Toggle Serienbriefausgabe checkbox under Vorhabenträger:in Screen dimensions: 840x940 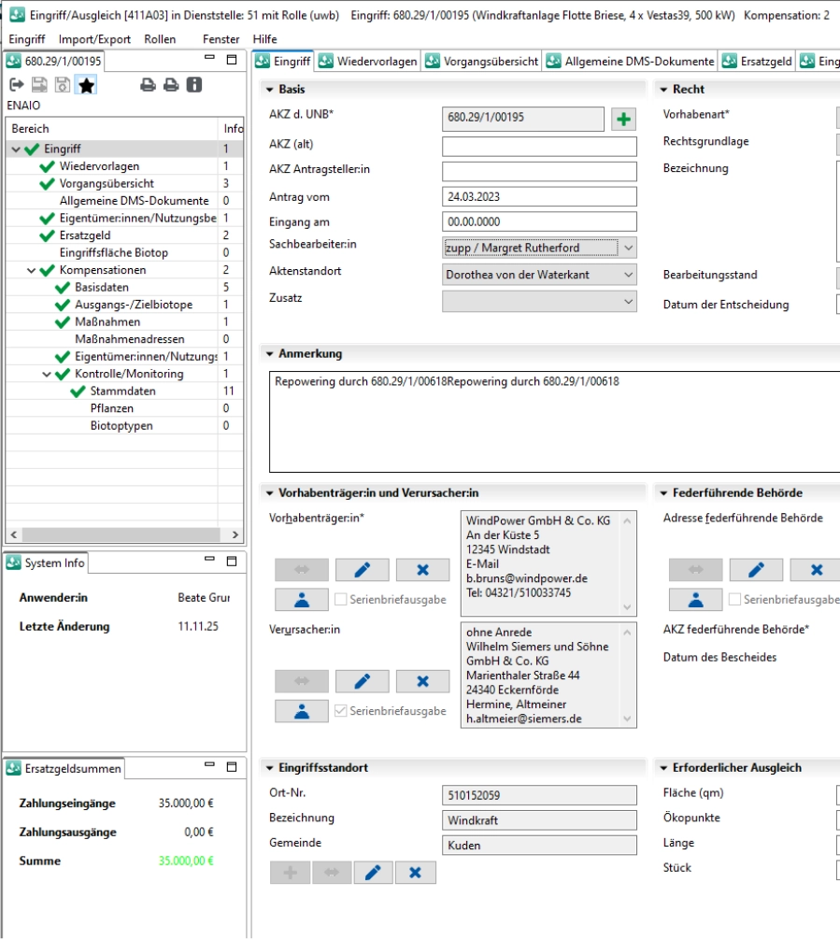coord(341,600)
